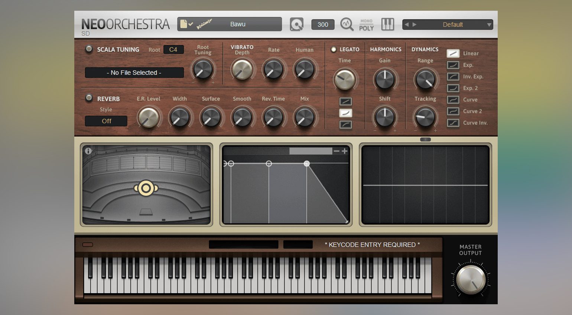Click the Bawu instrument picture icon

point(204,24)
